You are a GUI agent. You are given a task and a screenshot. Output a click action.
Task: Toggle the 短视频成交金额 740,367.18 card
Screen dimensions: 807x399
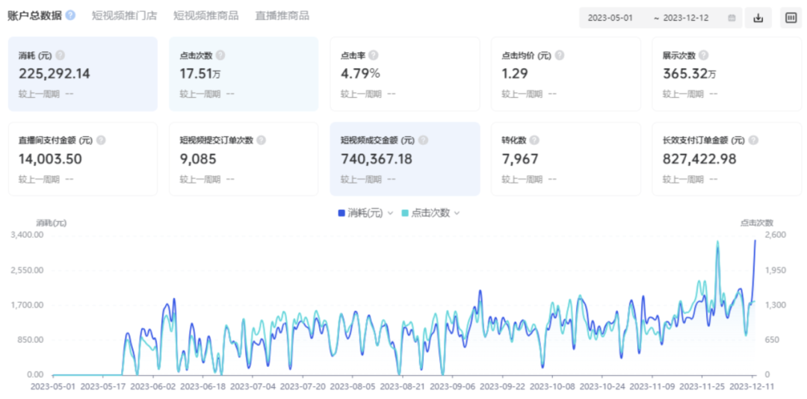coord(404,159)
